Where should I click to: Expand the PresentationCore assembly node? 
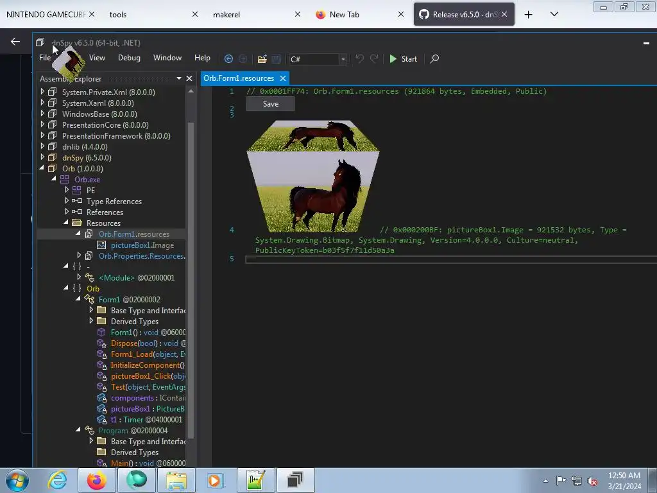click(42, 124)
